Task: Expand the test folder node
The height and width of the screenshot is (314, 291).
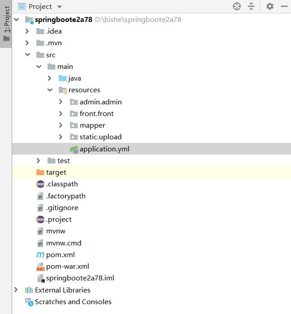Action: click(39, 161)
